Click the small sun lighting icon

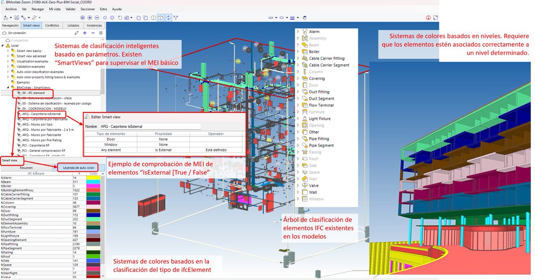pyautogui.click(x=105, y=18)
